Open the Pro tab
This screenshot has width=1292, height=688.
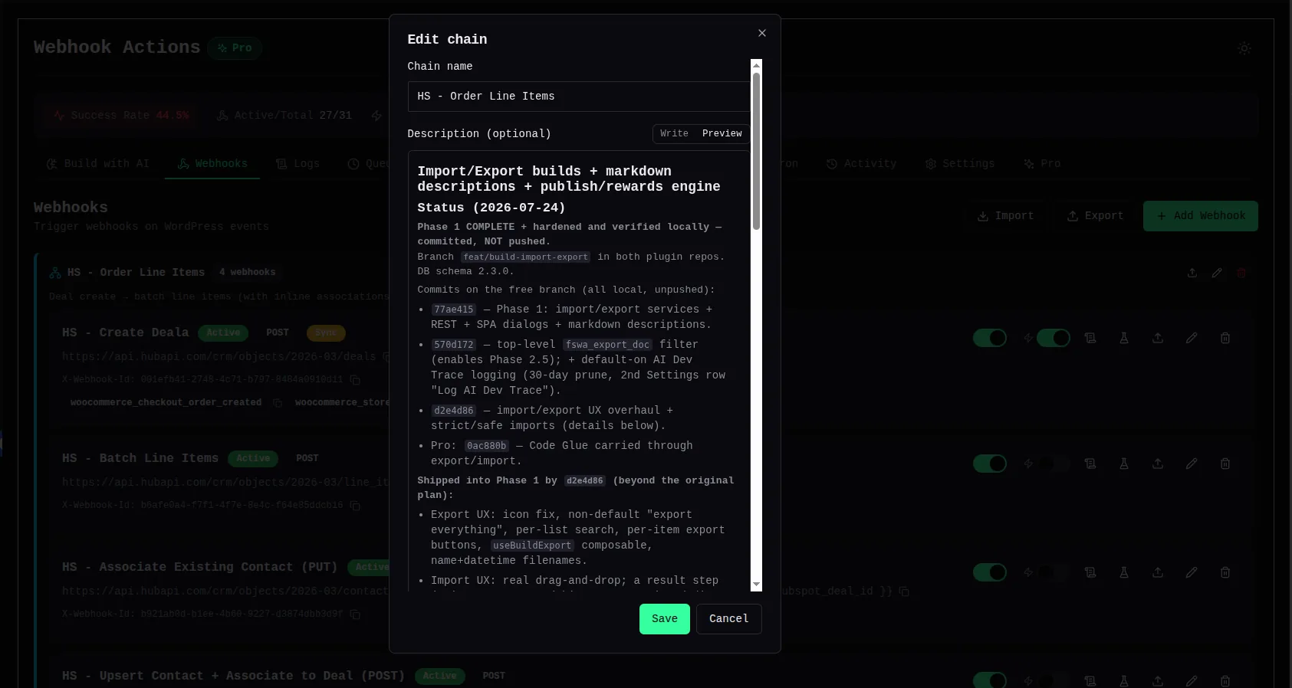(1042, 164)
